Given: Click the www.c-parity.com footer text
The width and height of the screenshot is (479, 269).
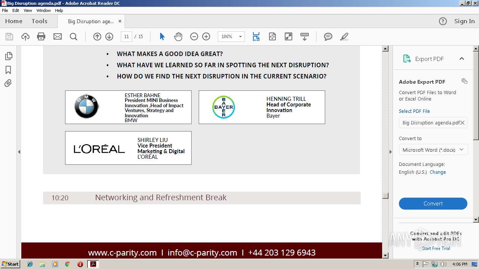Looking at the screenshot, I should [x=122, y=253].
